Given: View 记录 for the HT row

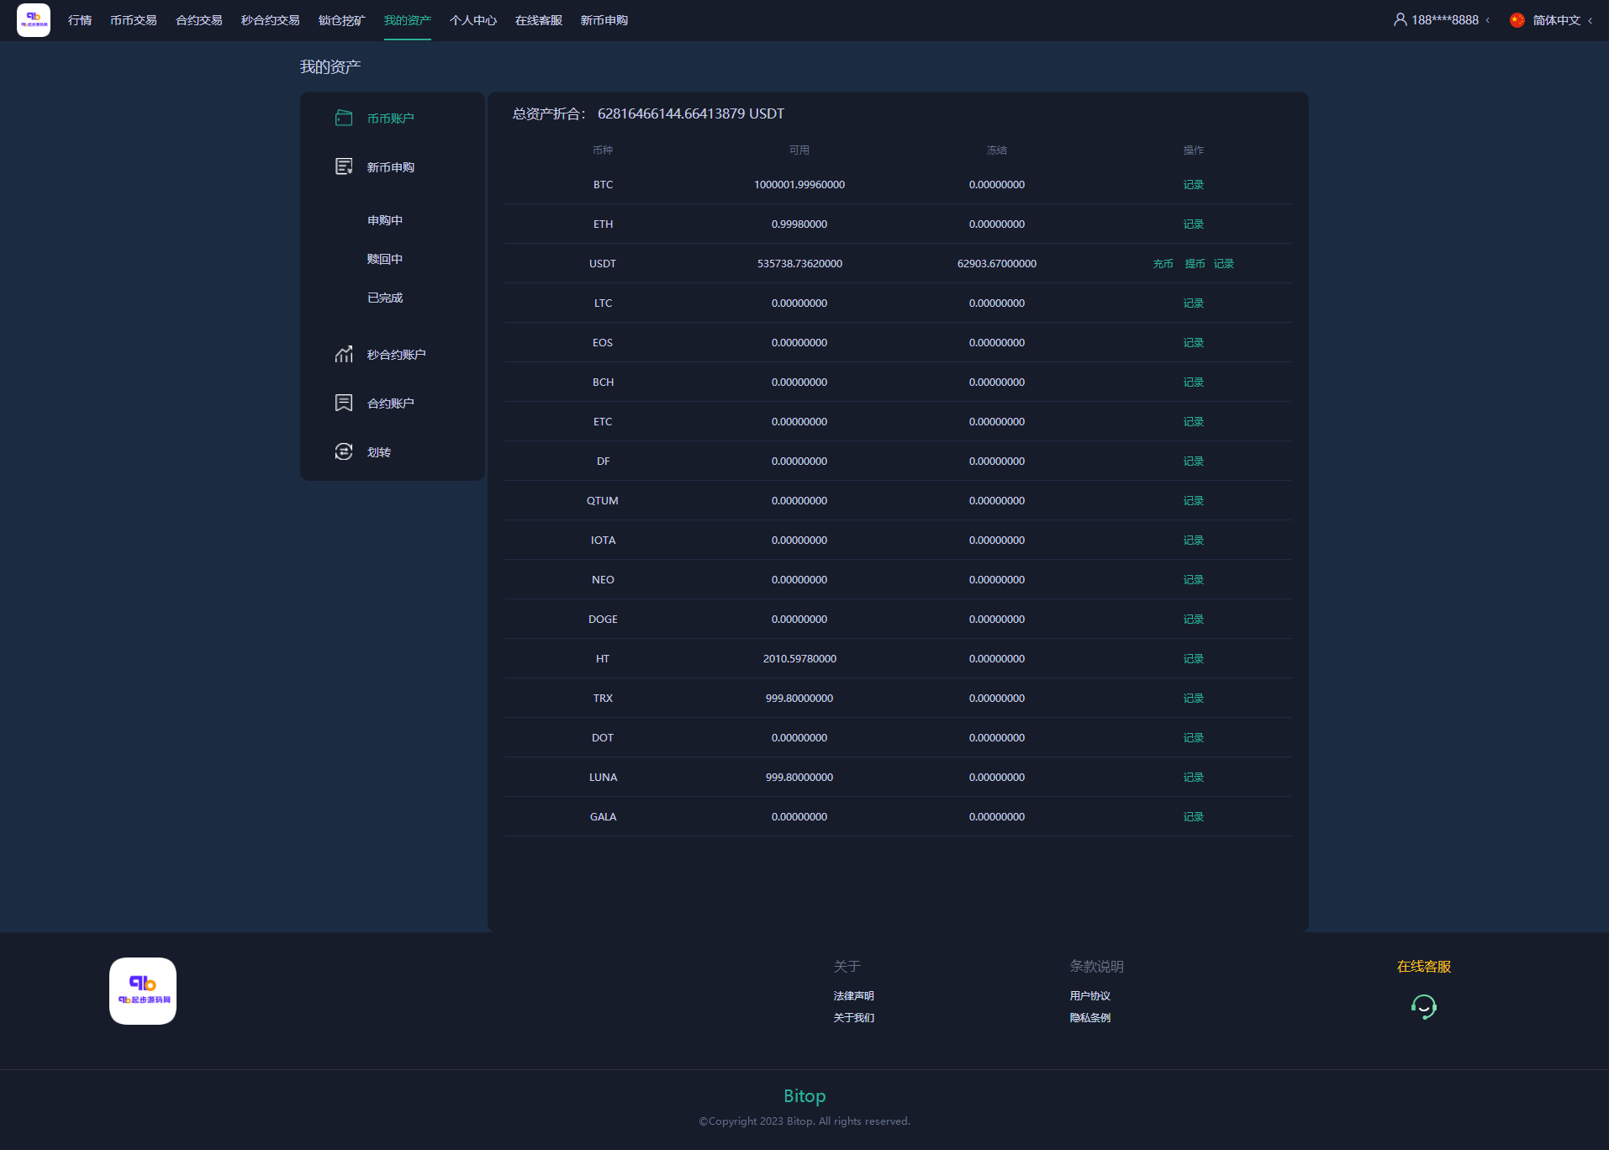Looking at the screenshot, I should (1194, 659).
